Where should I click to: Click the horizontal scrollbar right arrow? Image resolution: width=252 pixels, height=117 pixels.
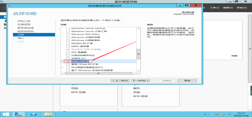[135, 73]
